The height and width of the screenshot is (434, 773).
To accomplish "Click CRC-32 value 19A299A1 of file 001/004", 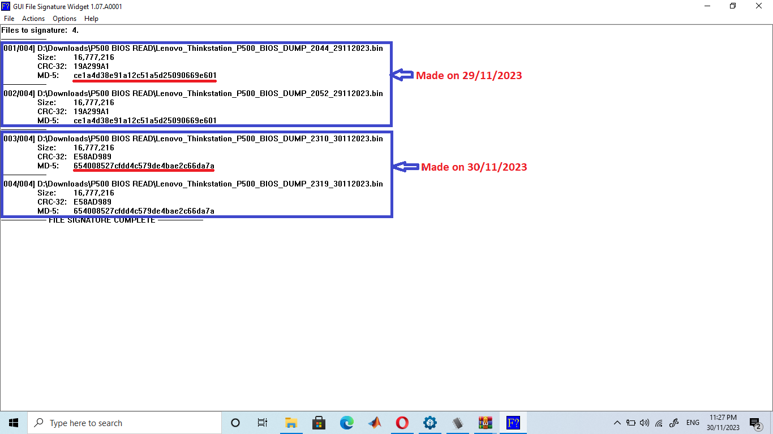I will 91,66.
